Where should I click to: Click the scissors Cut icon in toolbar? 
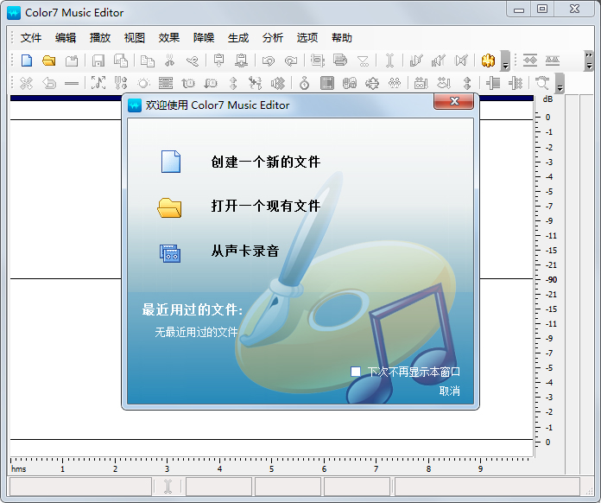pos(170,60)
